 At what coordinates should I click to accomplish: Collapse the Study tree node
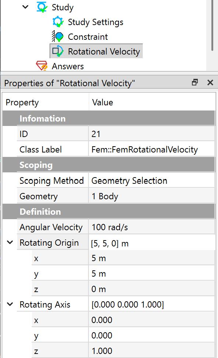[25, 7]
